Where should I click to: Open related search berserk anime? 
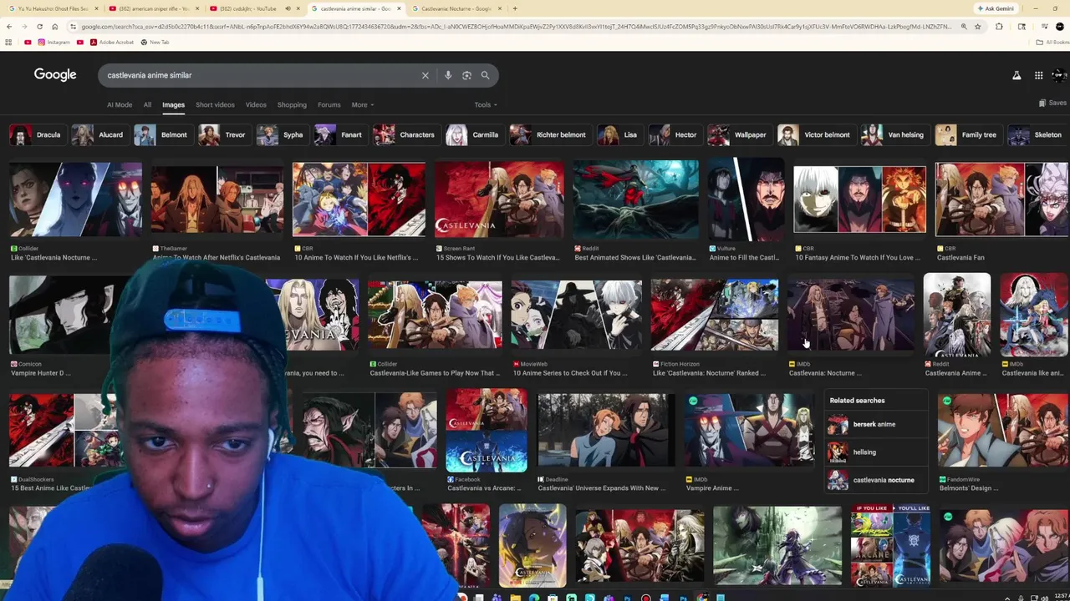click(x=874, y=424)
